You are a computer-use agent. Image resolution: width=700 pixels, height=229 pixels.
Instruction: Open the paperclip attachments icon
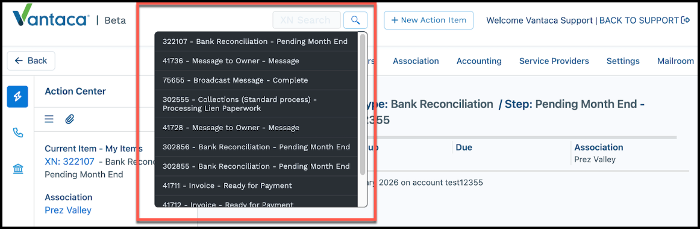69,119
